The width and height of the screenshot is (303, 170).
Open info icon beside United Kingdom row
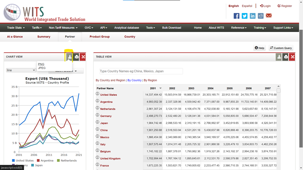(x=97, y=157)
